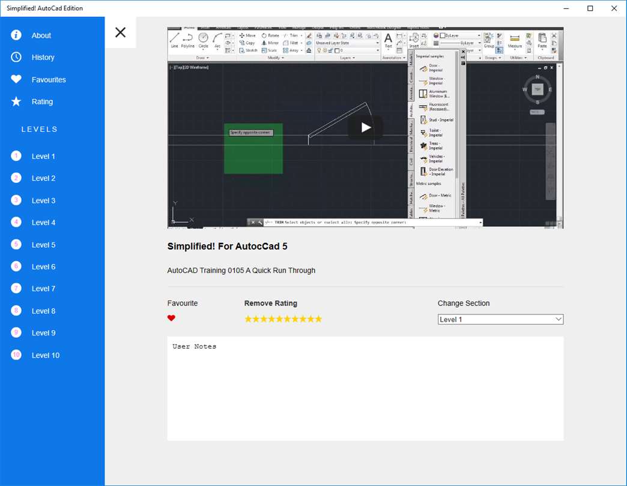Toggle the red Favourite heart

(171, 318)
